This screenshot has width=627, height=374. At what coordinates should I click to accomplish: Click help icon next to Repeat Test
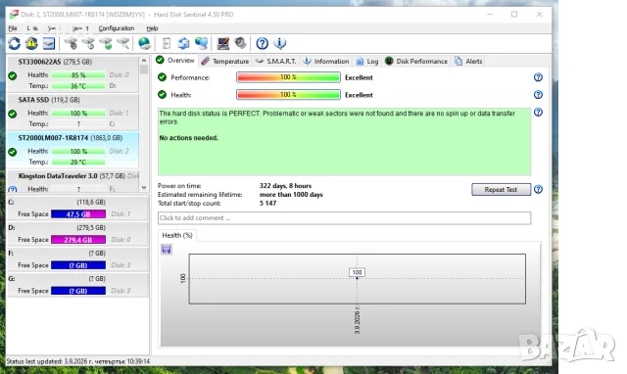[538, 189]
